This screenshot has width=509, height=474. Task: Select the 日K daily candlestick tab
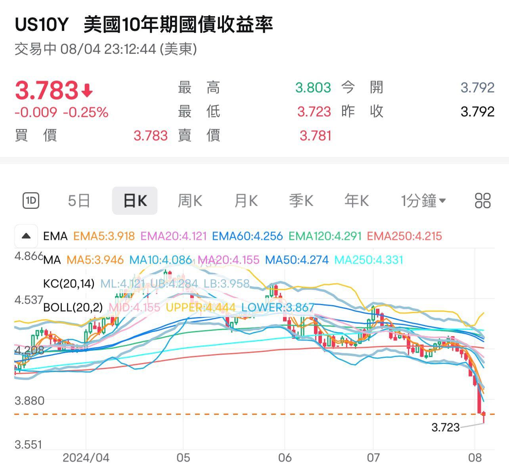135,201
